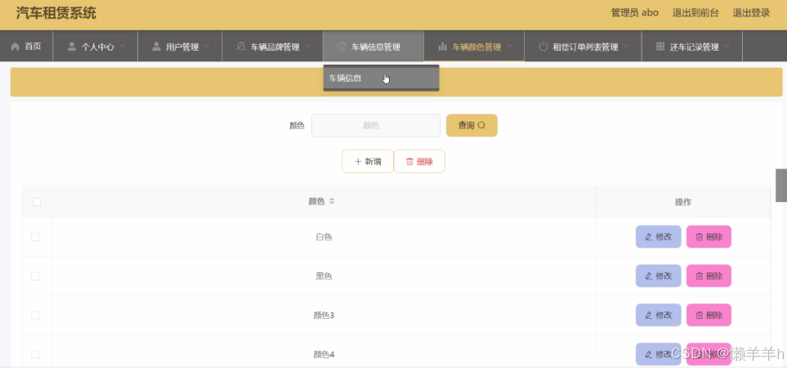Click the round icon beside 车辆信息管理
The height and width of the screenshot is (368, 787).
[342, 47]
